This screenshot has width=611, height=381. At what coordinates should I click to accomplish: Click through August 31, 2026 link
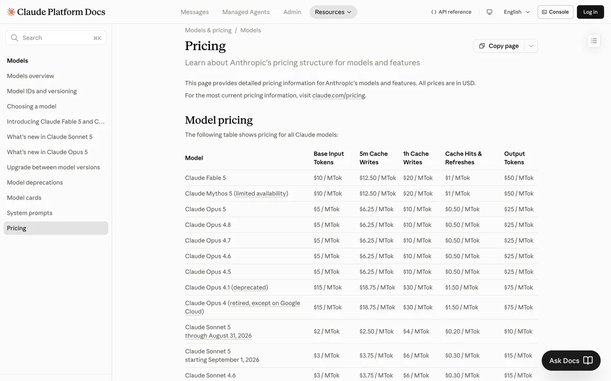[218, 336]
